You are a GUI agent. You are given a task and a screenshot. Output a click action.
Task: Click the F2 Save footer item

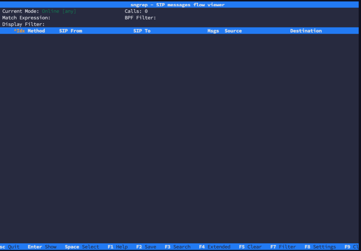tap(146, 247)
